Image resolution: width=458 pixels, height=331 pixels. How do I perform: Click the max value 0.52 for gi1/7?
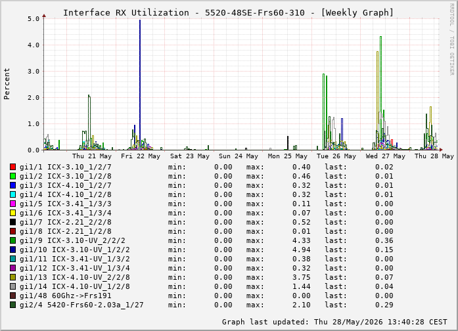pos(302,222)
